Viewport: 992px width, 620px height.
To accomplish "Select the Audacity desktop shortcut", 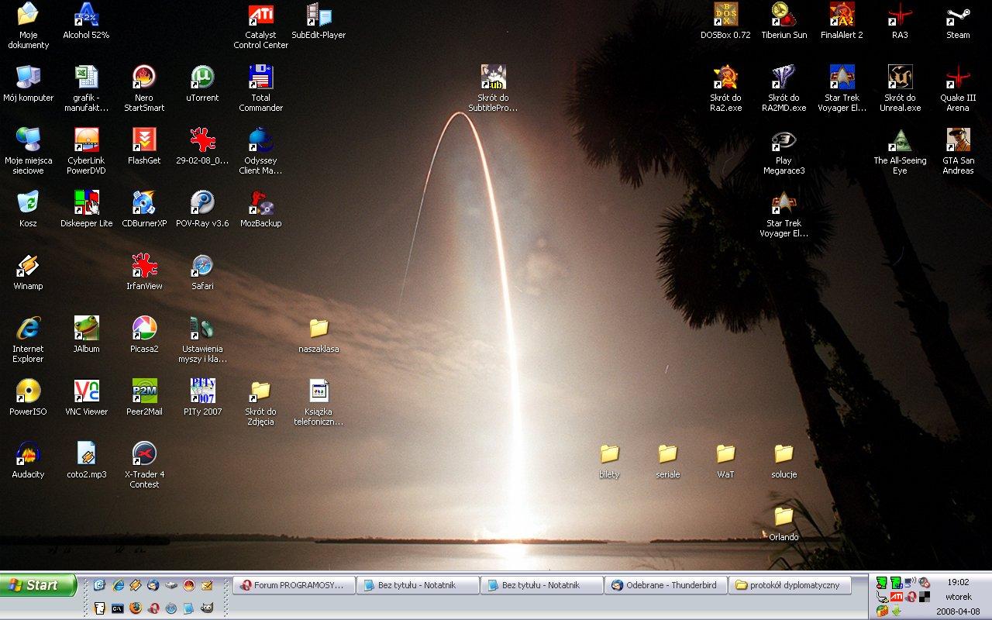I will 28,460.
